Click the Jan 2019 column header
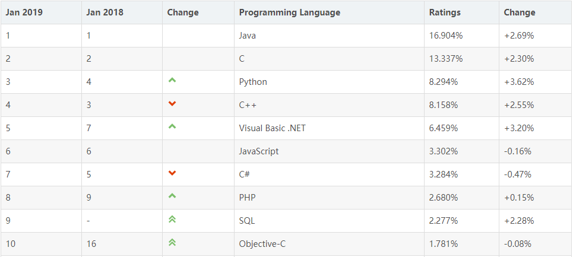573x257 pixels. click(x=24, y=12)
